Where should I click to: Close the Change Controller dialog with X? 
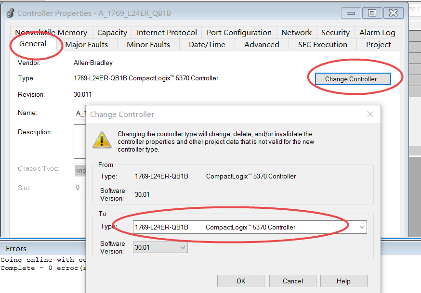pos(370,114)
